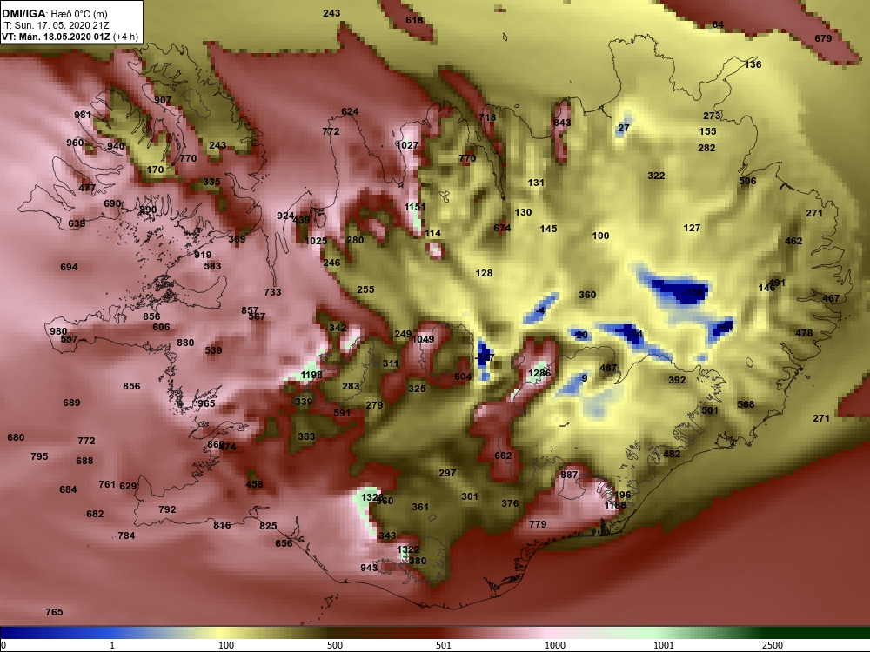Click the 1000 label on the color scale

(x=555, y=645)
